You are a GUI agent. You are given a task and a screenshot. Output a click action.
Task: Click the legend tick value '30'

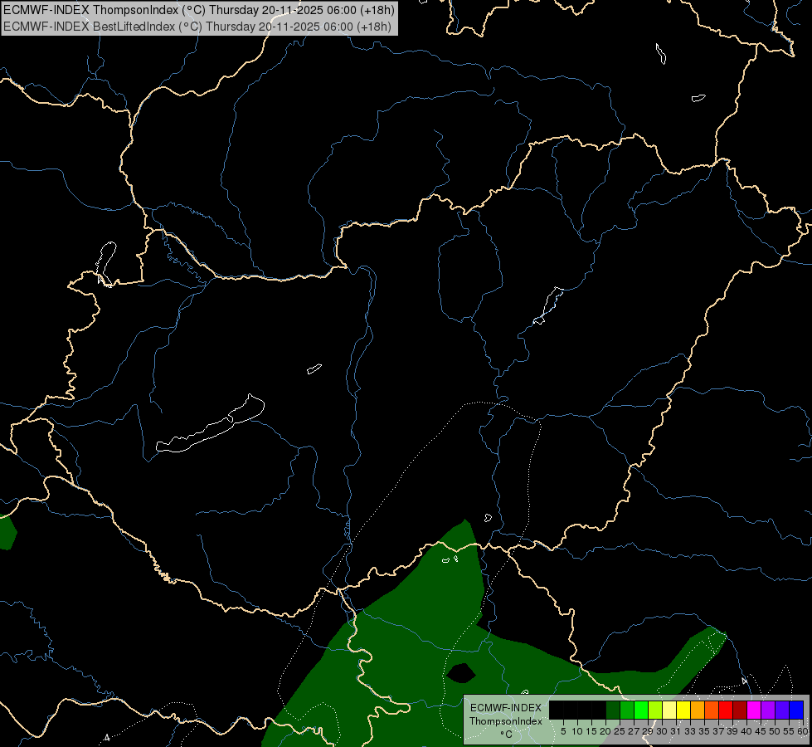pos(662,731)
